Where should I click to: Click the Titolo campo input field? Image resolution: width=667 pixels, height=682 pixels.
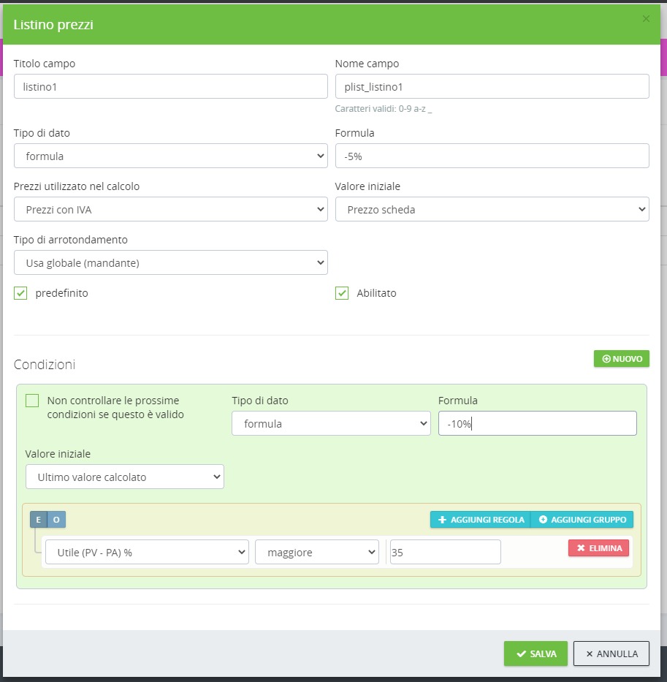click(x=170, y=86)
